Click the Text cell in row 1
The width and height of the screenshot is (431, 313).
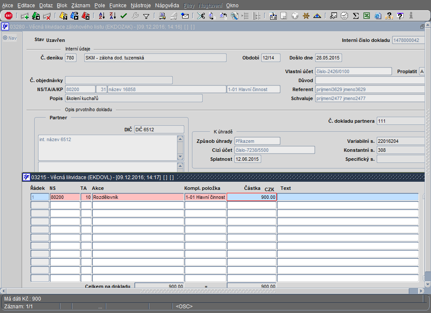[348, 197]
